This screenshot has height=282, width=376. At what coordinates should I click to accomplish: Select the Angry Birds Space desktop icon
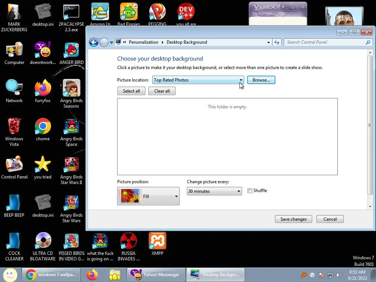[x=72, y=132]
